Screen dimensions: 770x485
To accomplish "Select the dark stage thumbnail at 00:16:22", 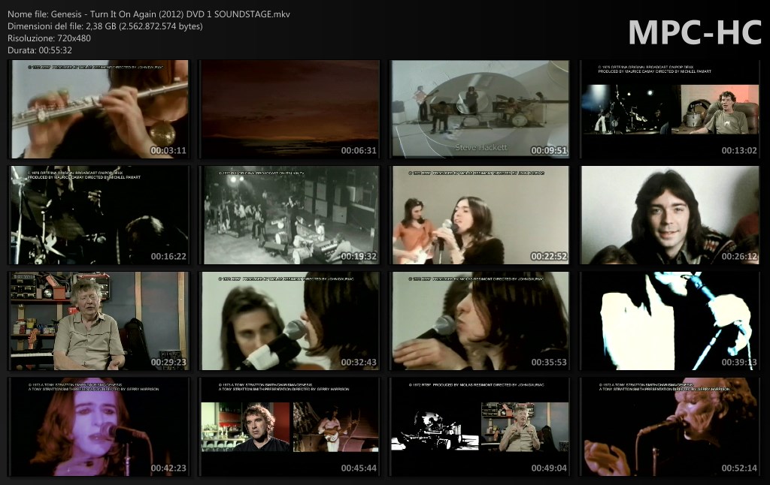I will (99, 215).
